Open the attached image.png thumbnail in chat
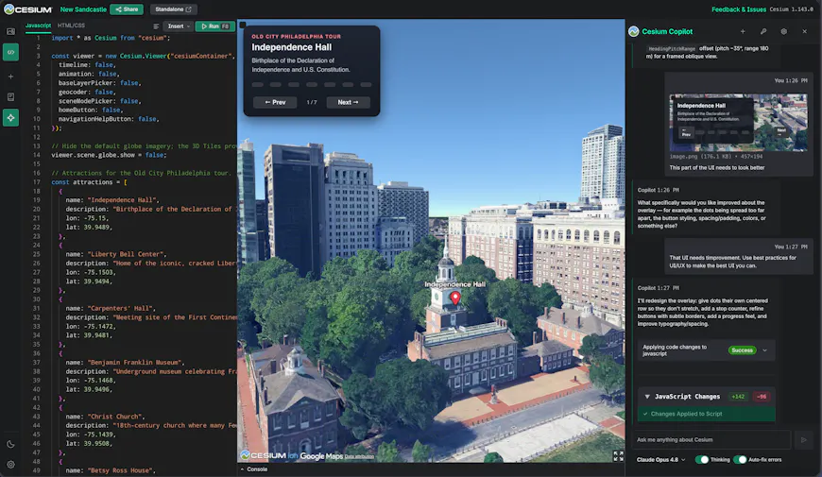The image size is (822, 477). coord(738,123)
